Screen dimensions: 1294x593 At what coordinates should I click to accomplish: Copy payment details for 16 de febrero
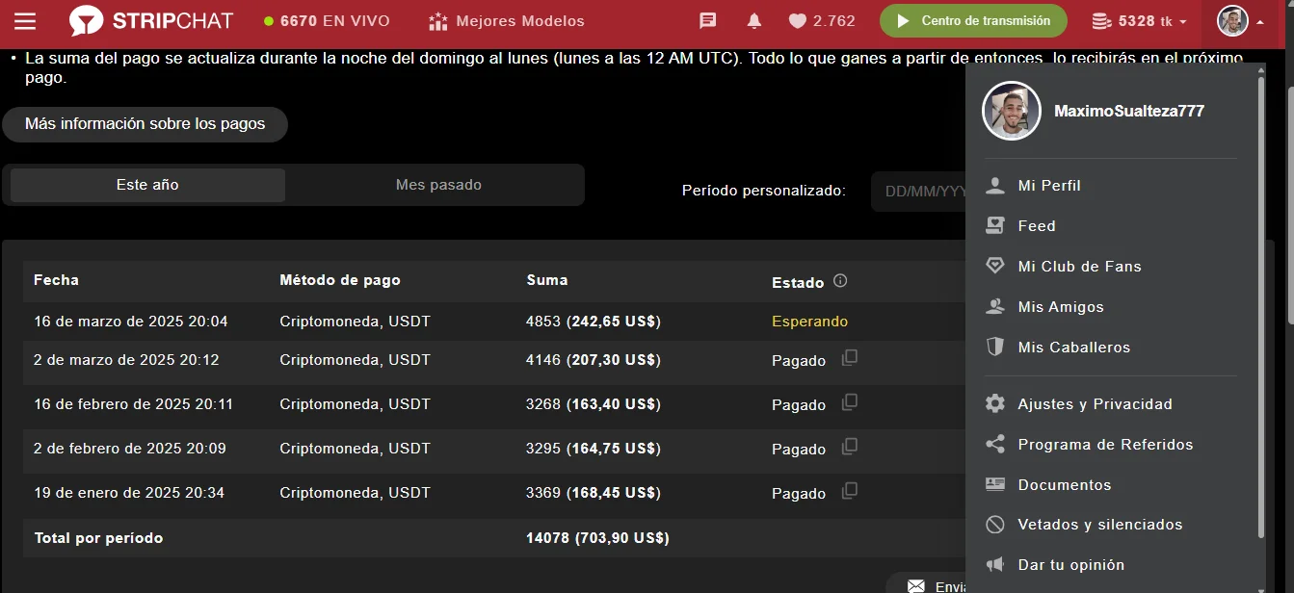[849, 402]
